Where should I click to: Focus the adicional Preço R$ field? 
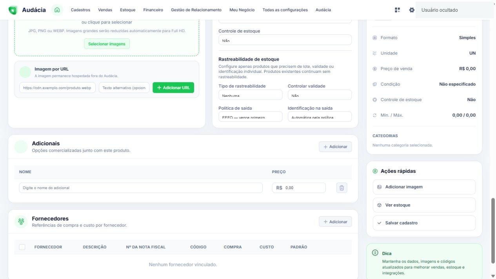click(299, 188)
